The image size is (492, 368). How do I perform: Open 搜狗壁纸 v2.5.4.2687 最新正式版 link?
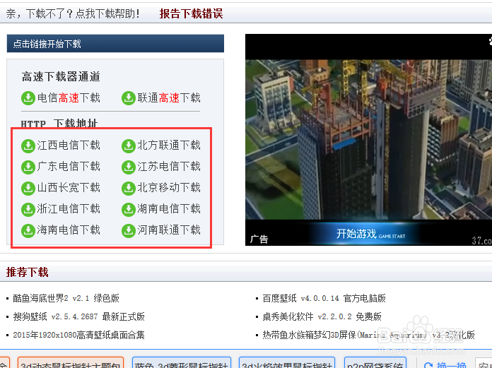(x=78, y=316)
